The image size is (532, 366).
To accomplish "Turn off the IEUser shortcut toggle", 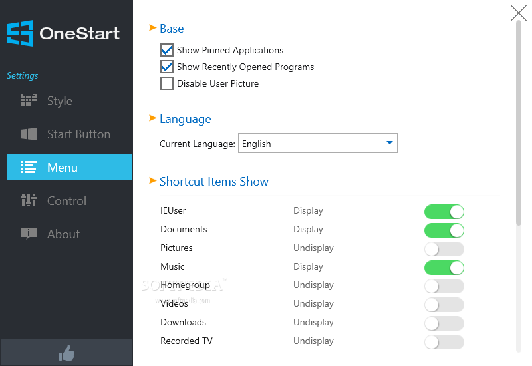I will (x=444, y=212).
